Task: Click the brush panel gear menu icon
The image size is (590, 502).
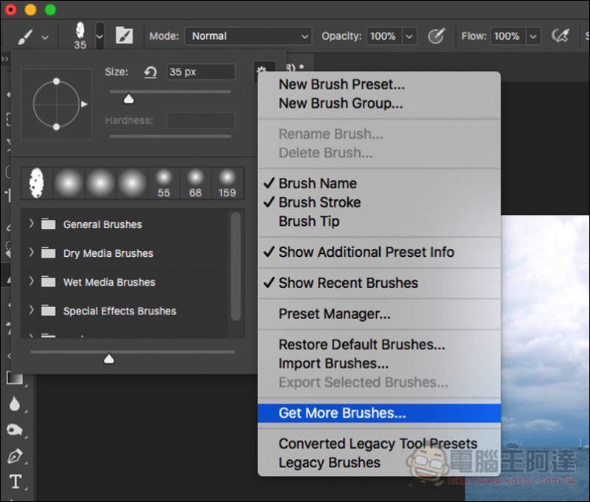Action: (262, 69)
